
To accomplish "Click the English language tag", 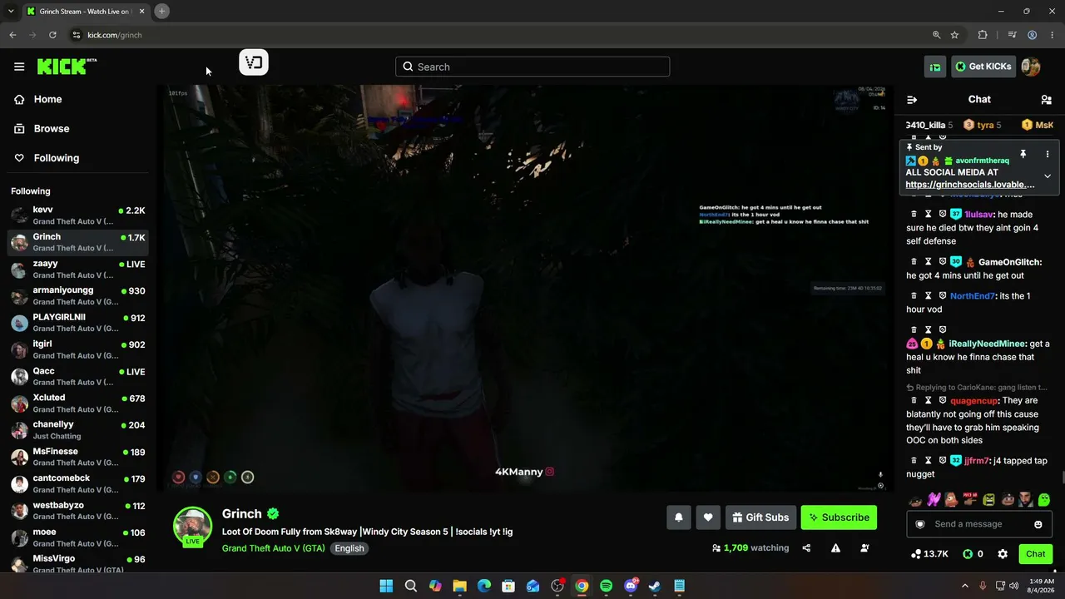I will [349, 548].
